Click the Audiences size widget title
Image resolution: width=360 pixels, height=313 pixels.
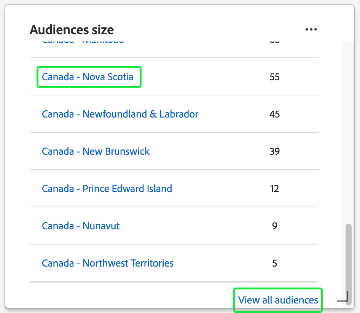[72, 30]
